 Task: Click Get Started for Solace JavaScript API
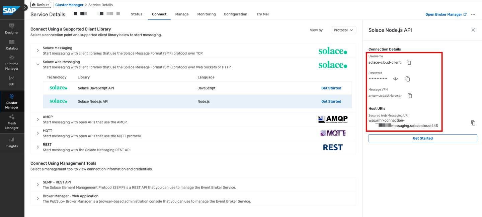coord(331,88)
